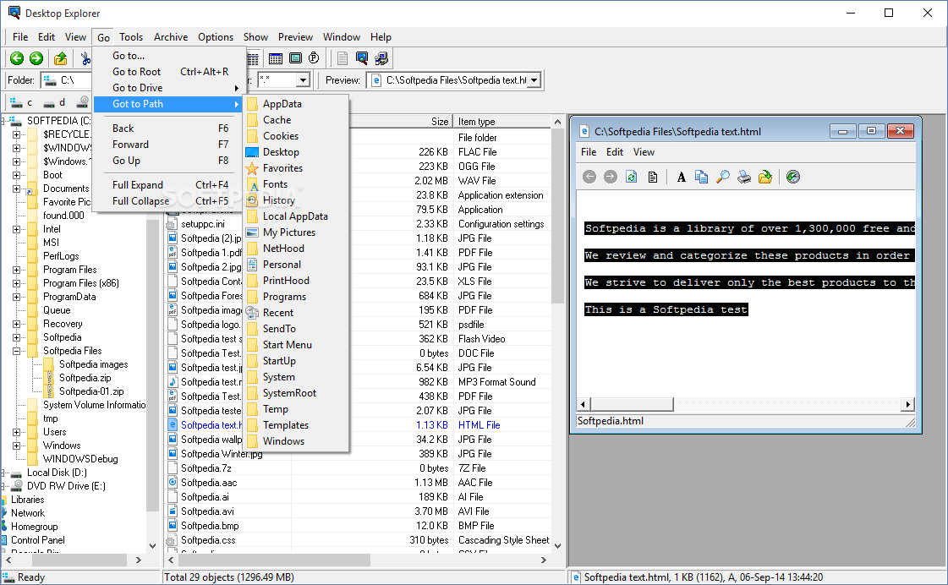
Task: Expand the Program Files tree node
Action: coord(16,270)
